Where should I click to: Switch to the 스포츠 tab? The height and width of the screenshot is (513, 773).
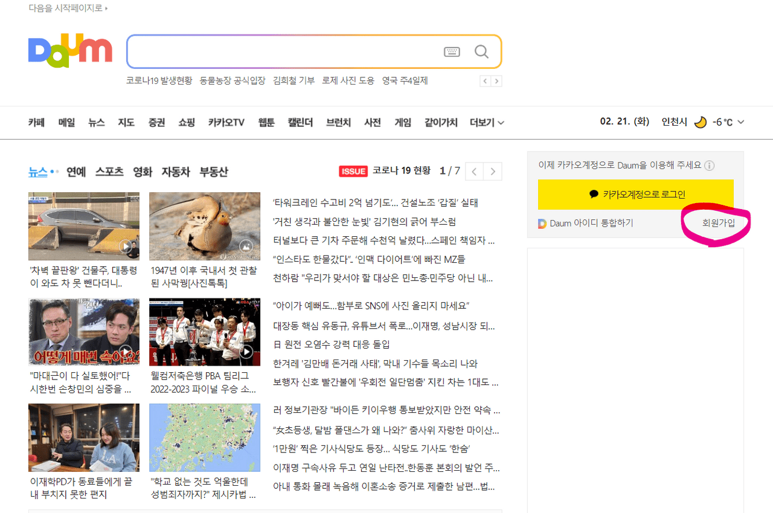click(x=109, y=172)
